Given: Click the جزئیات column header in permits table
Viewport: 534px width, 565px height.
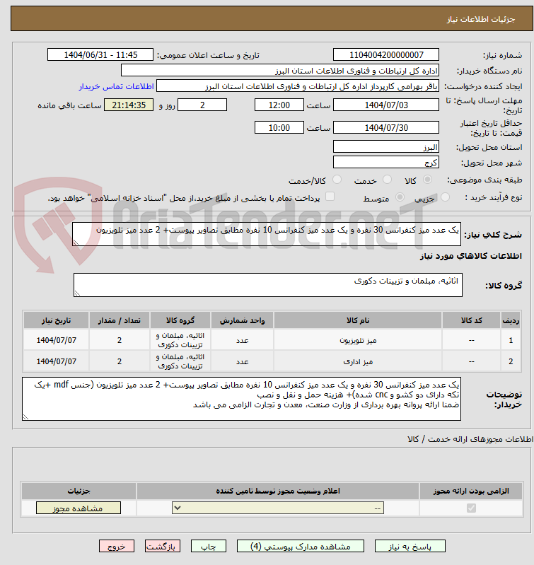Looking at the screenshot, I should [x=79, y=491].
